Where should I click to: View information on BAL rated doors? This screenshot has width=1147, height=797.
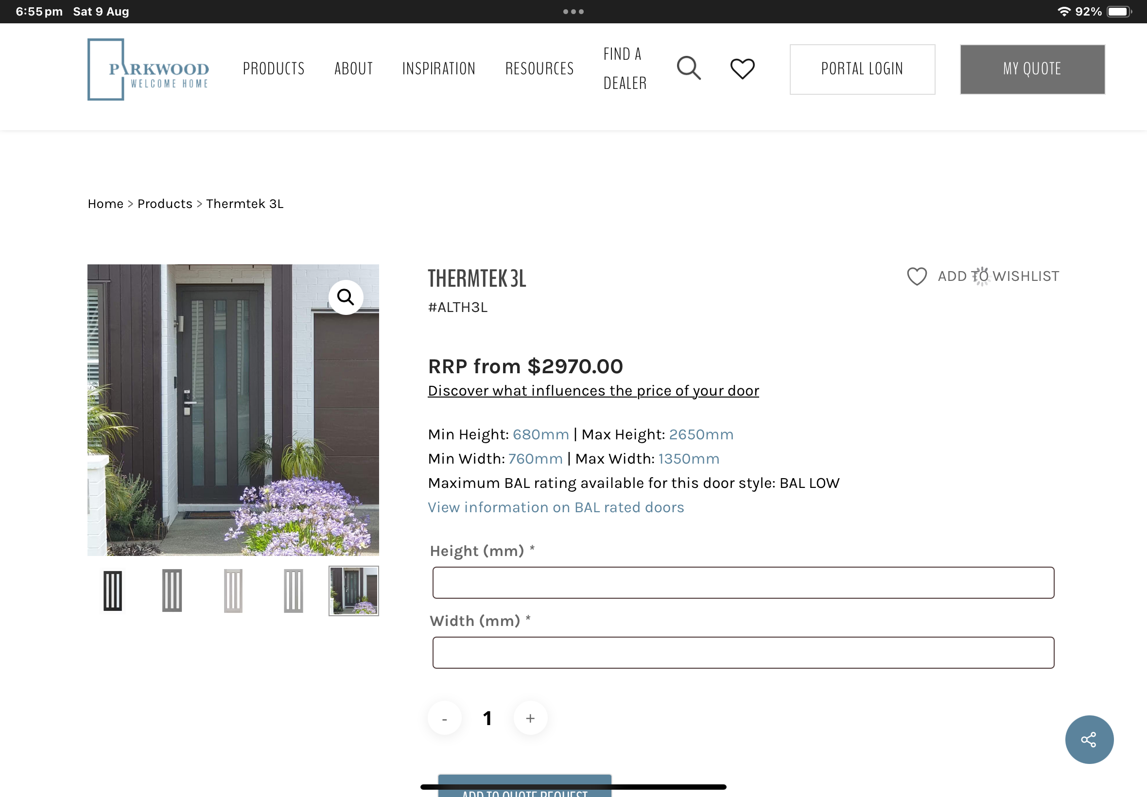point(556,507)
